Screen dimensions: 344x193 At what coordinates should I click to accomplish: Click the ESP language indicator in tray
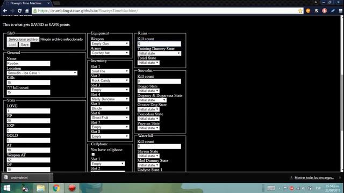pyautogui.click(x=318, y=188)
